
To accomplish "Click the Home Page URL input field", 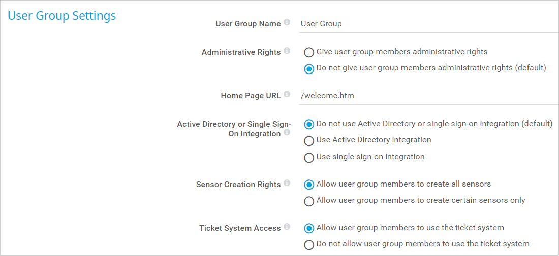I will click(x=427, y=96).
